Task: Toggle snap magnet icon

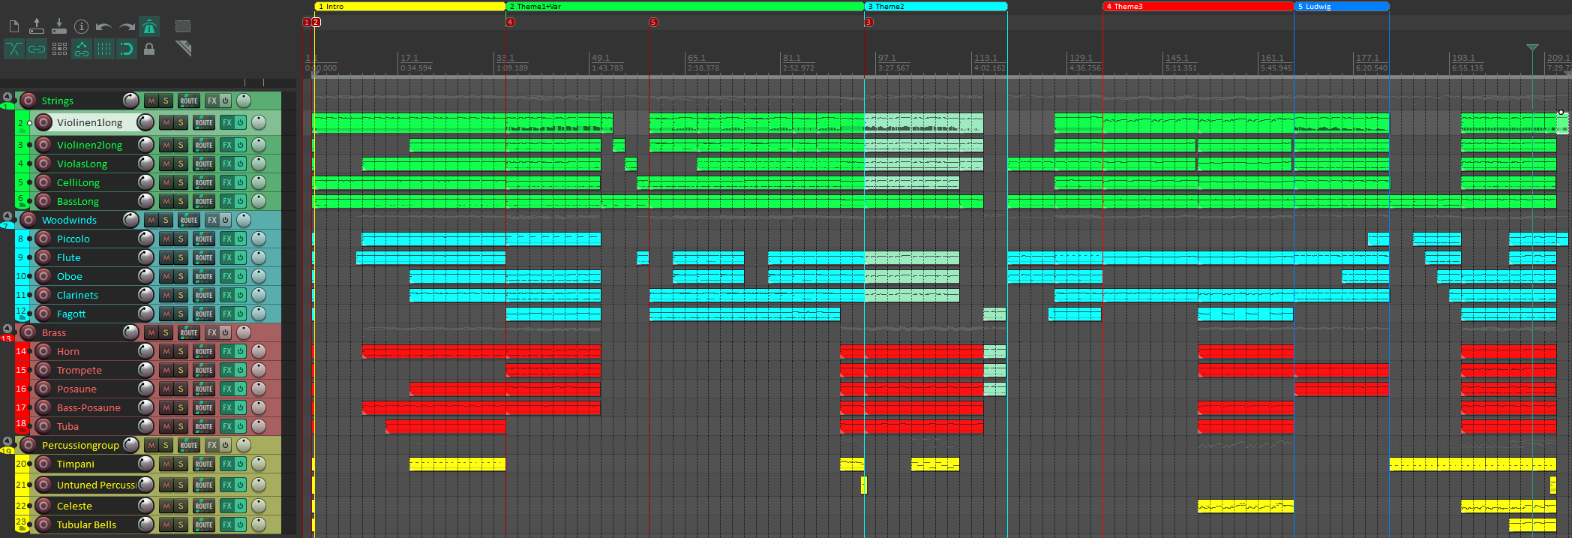Action: click(x=127, y=50)
